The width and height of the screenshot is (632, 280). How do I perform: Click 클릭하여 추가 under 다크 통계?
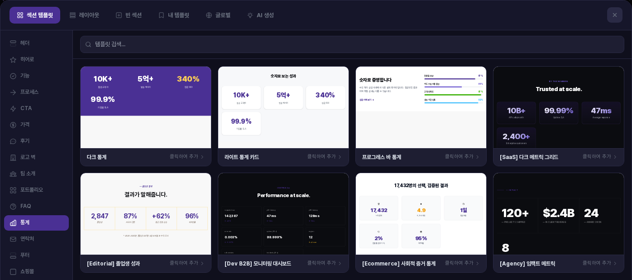click(x=187, y=157)
